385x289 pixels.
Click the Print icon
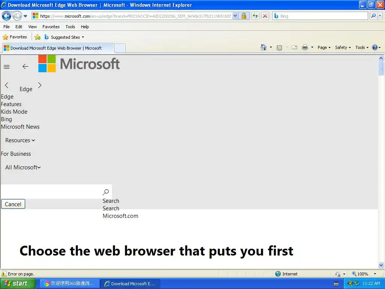(x=305, y=47)
